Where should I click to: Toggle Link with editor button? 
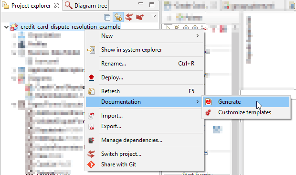[118, 17]
